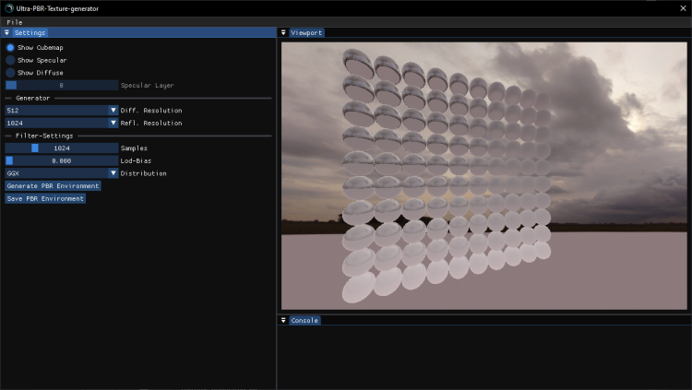Select the Show Cubemap radio button
The width and height of the screenshot is (692, 390).
[x=10, y=47]
